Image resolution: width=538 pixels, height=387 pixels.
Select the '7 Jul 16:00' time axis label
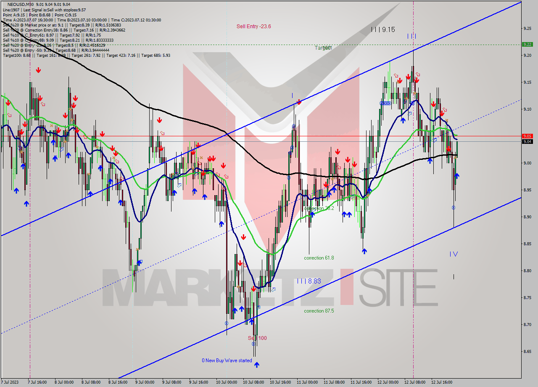37,382
